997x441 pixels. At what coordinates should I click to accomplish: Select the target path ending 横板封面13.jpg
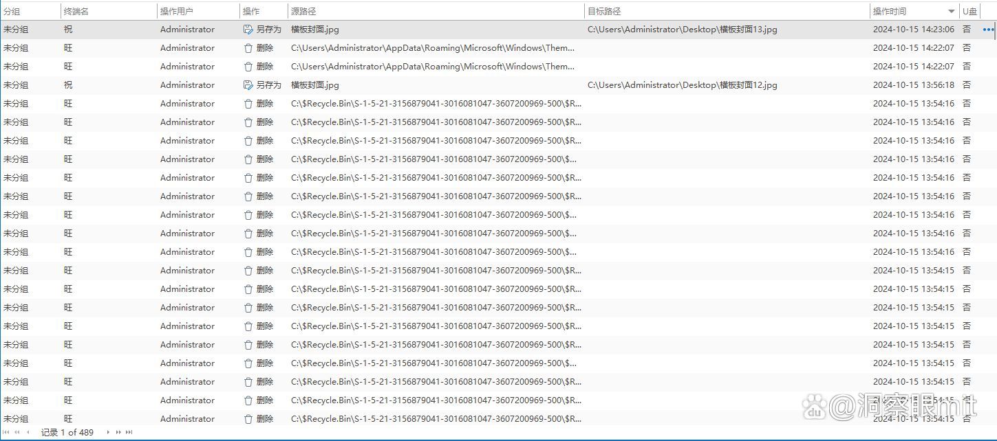pos(683,30)
